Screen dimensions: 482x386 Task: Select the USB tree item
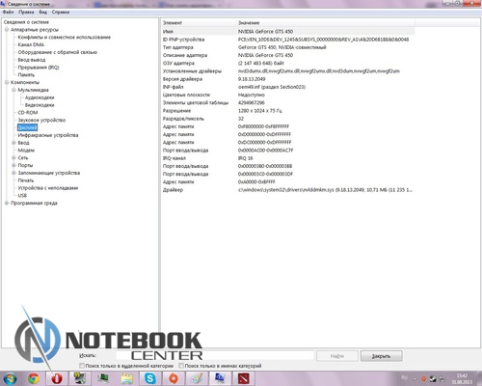(x=22, y=196)
